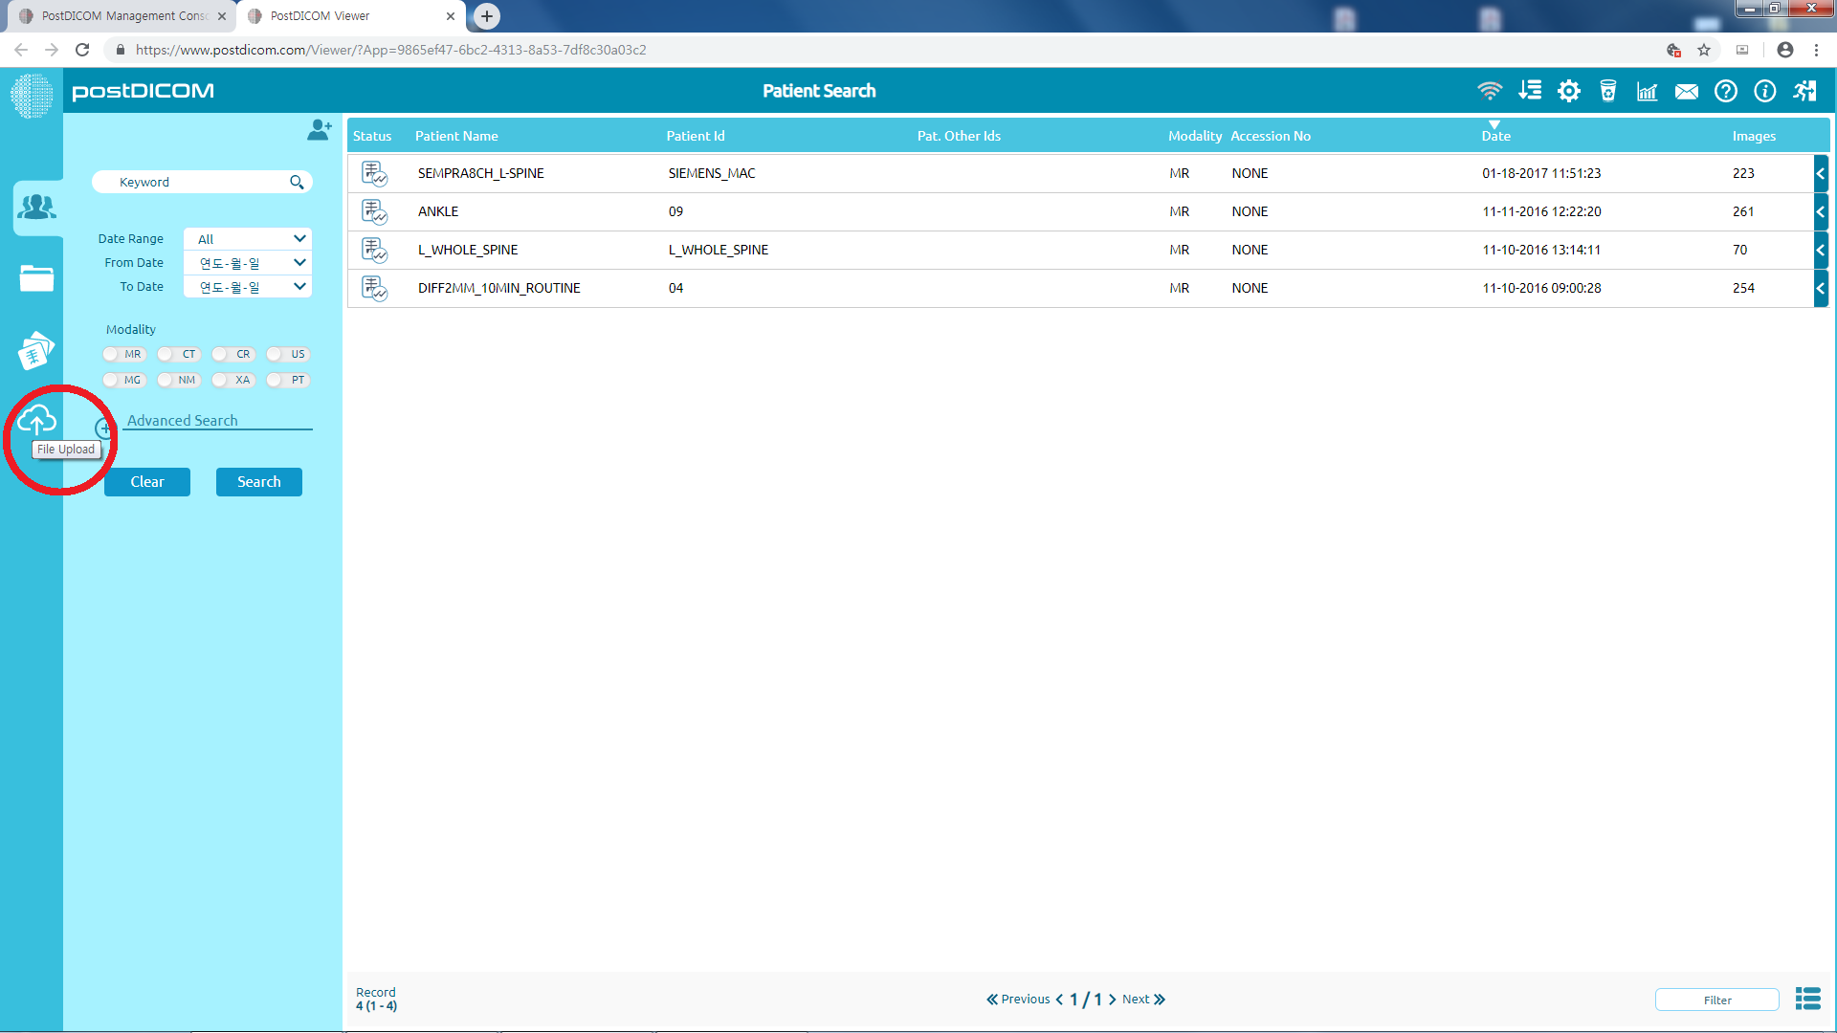Expand side arrow of L_WHOLE_SPINE row
Viewport: 1837px width, 1033px height.
pyautogui.click(x=1821, y=250)
